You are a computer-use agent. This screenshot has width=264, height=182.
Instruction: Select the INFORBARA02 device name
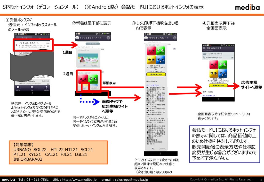pyautogui.click(x=28, y=159)
